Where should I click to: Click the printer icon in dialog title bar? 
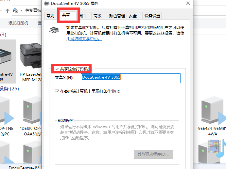[47, 4]
